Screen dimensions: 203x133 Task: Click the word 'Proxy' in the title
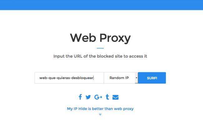tap(115, 38)
